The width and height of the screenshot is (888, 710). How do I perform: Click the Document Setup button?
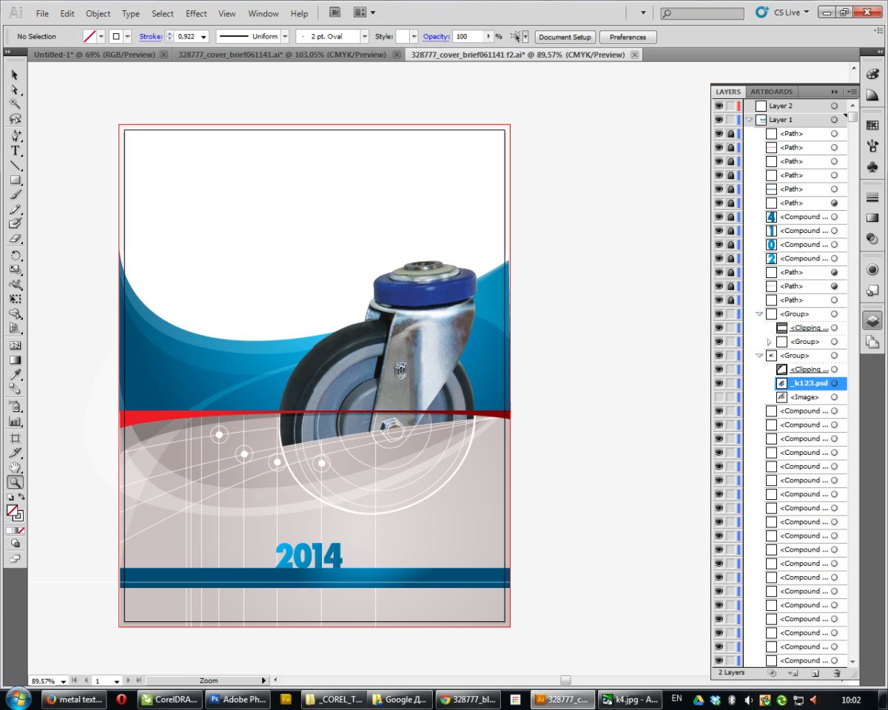point(565,36)
